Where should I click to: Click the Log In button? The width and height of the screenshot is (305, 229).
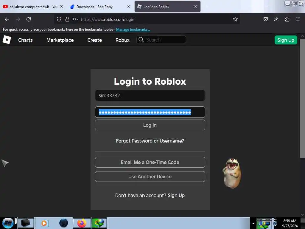(x=150, y=125)
